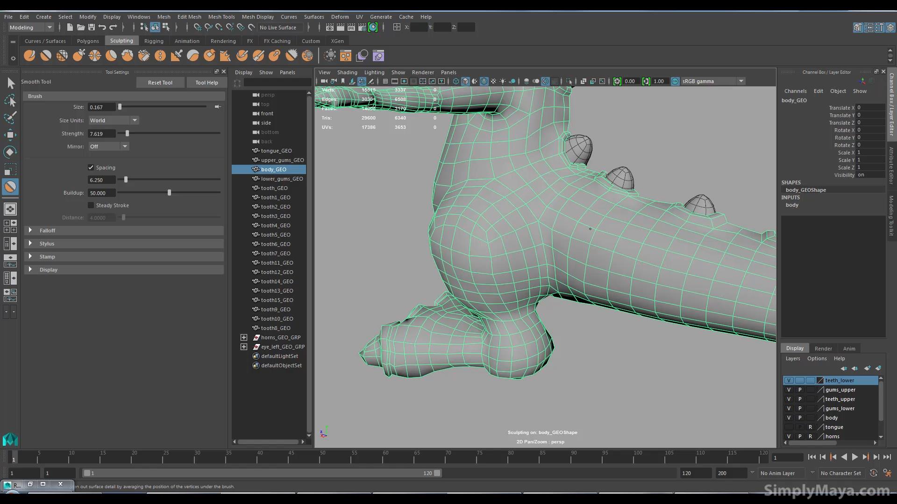Open the Options menu in Layer Editor
This screenshot has height=504, width=897.
[817, 358]
